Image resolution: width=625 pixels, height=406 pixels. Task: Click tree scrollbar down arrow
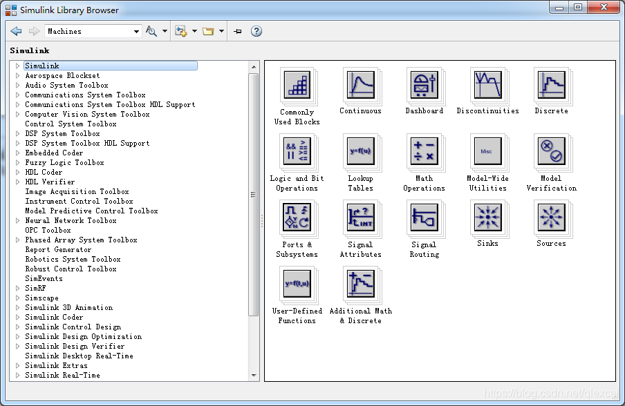254,375
